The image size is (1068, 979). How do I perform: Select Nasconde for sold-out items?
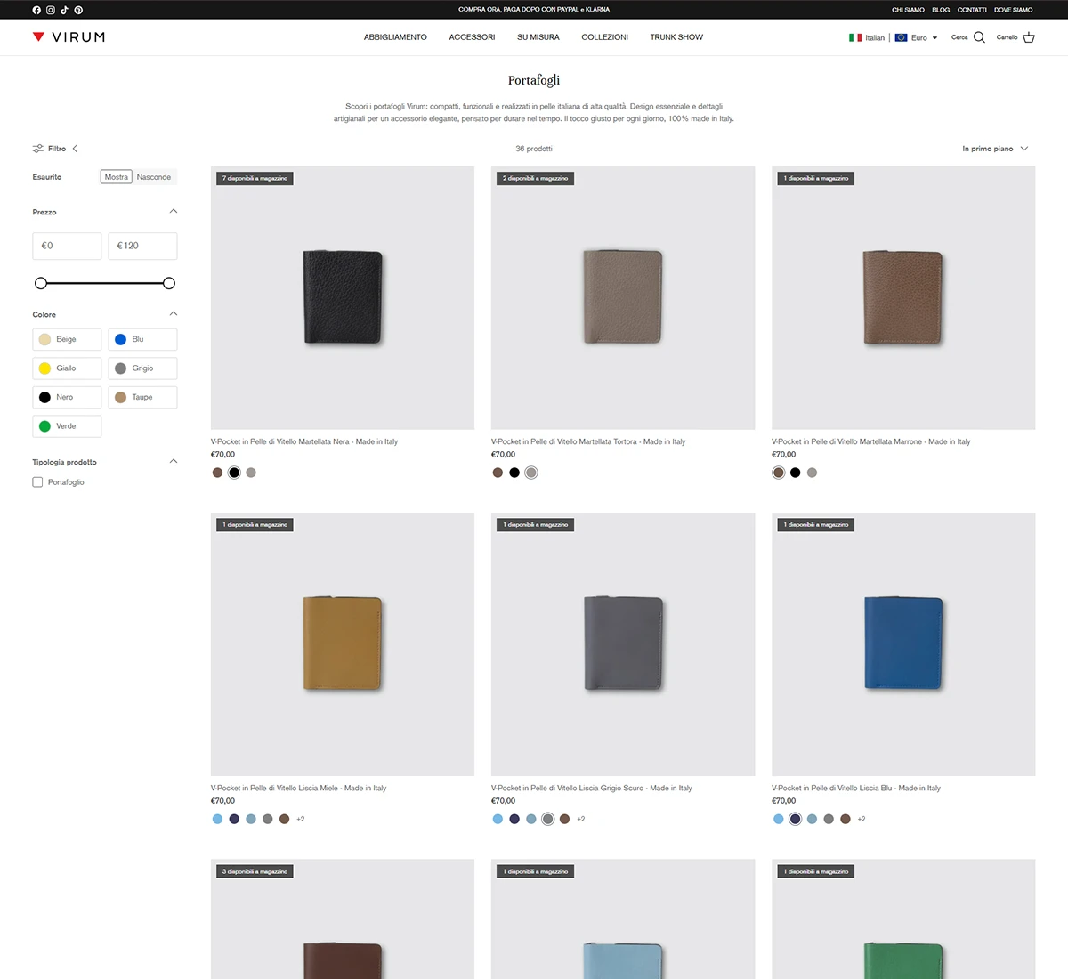pos(154,177)
